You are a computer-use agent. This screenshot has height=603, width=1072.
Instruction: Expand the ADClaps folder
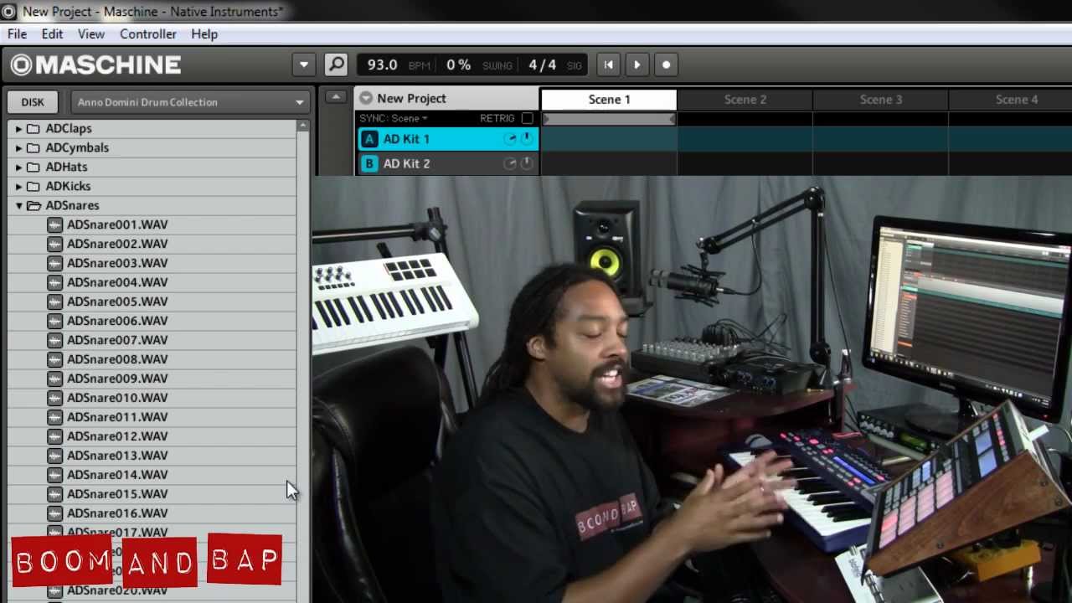[18, 128]
